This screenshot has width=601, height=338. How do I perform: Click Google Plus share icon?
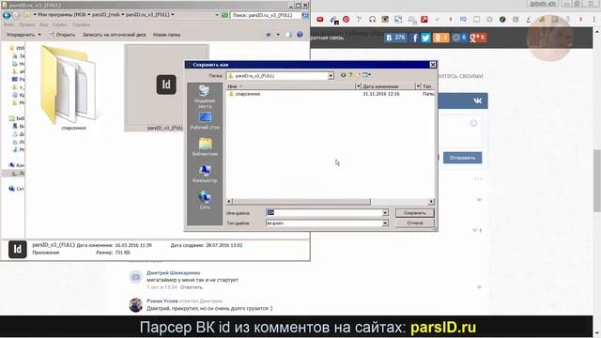point(478,38)
